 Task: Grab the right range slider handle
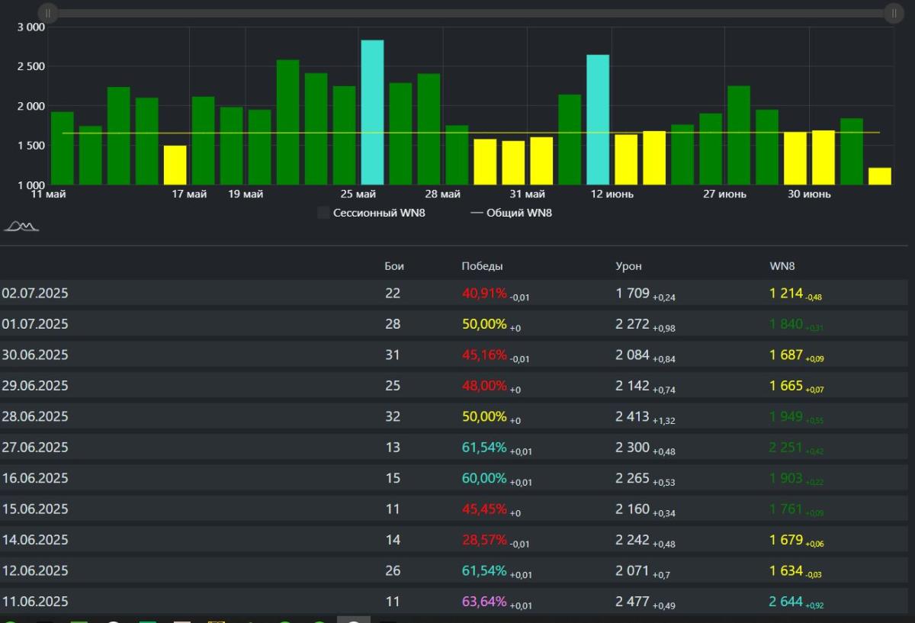click(x=893, y=13)
